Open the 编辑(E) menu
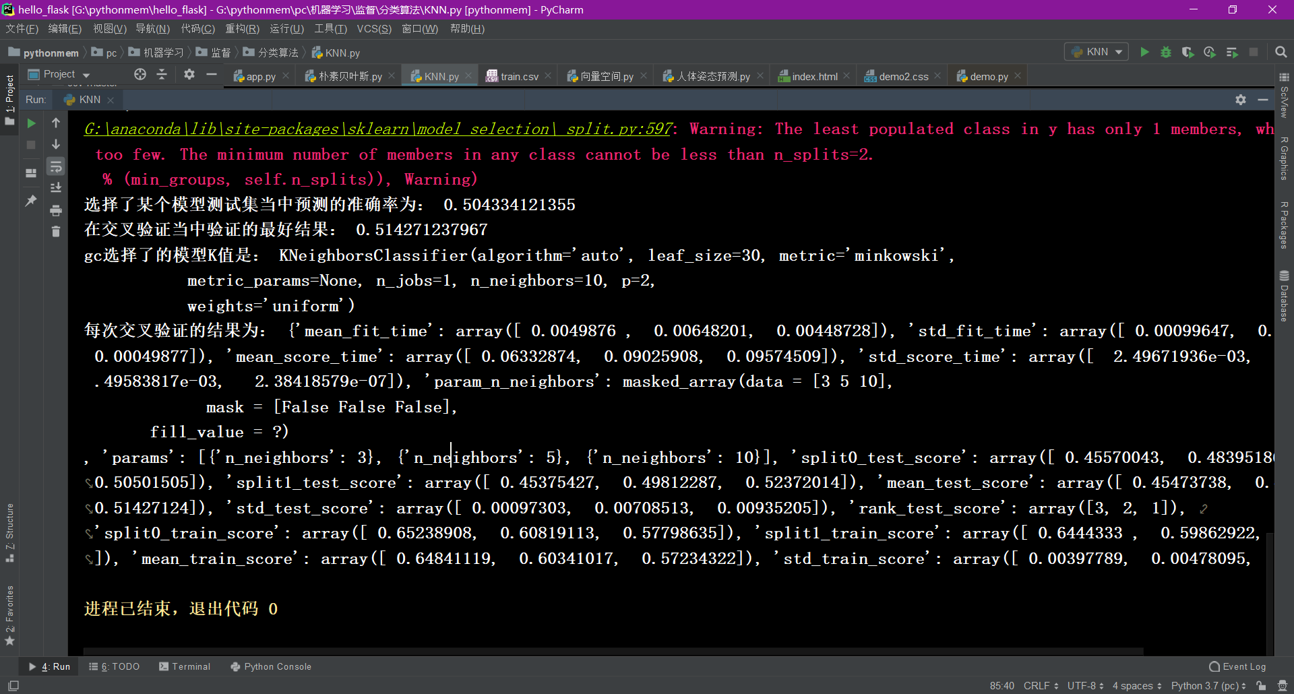The image size is (1294, 694). coord(65,29)
